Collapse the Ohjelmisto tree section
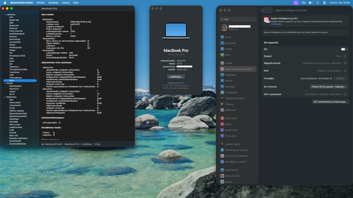This screenshot has height=198, width=353. point(5,97)
